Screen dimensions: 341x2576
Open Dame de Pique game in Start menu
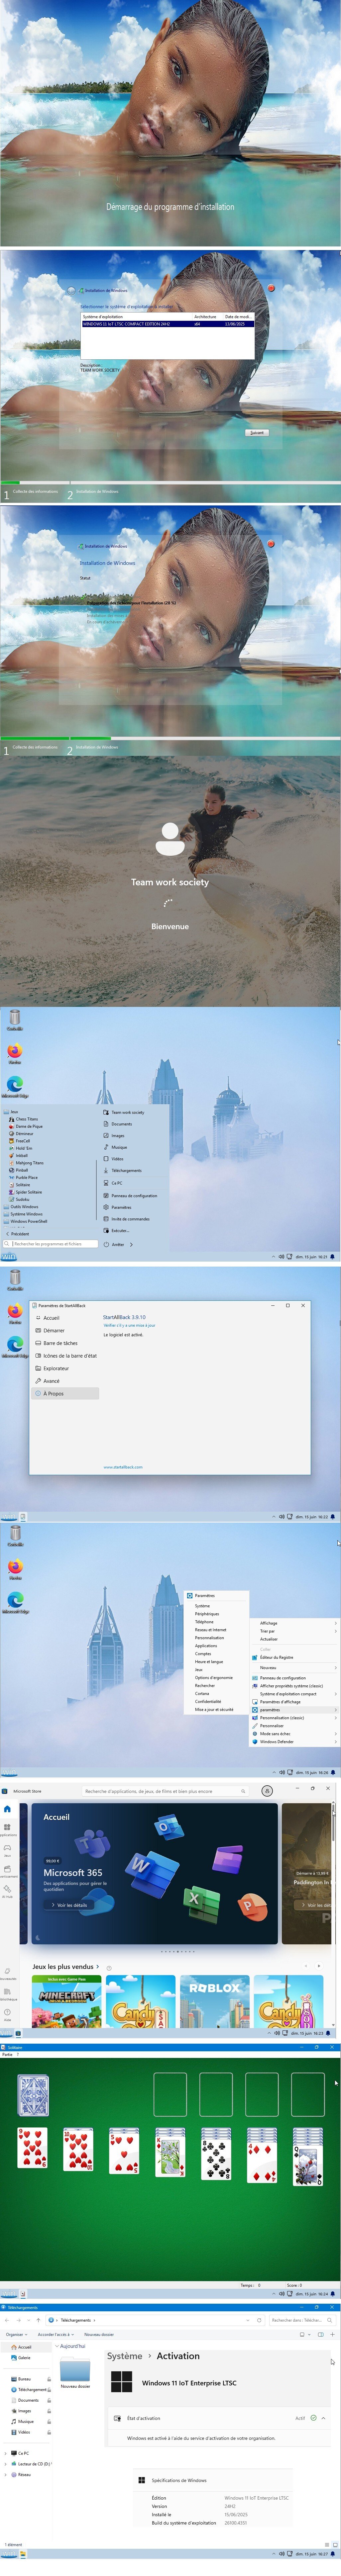coord(29,1126)
